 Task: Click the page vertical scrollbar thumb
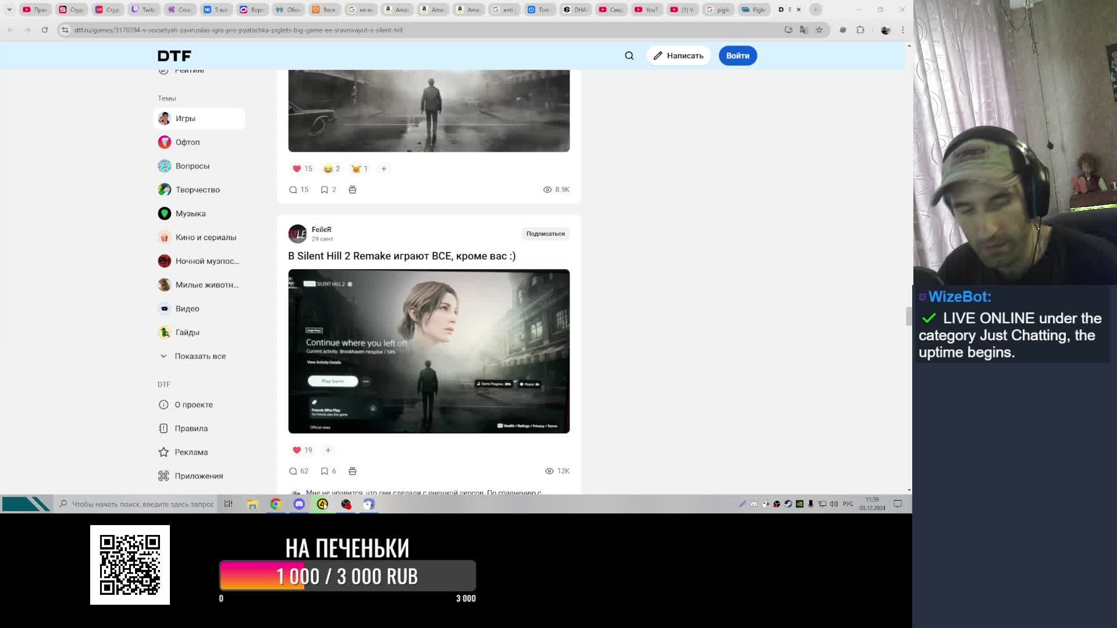[x=909, y=316]
